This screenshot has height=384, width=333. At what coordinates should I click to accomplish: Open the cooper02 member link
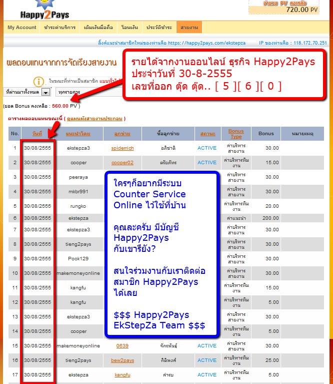[122, 163]
